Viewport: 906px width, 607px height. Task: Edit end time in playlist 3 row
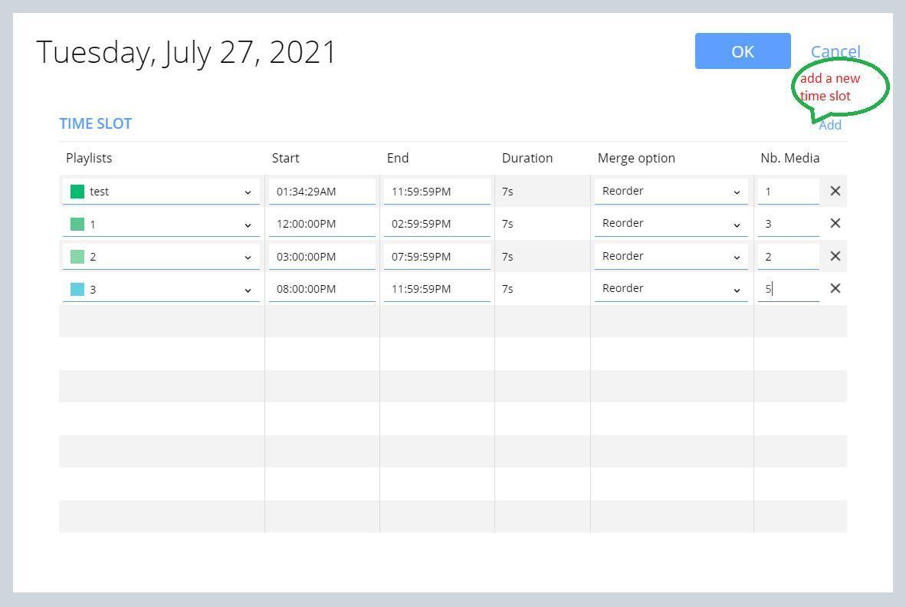click(x=437, y=289)
